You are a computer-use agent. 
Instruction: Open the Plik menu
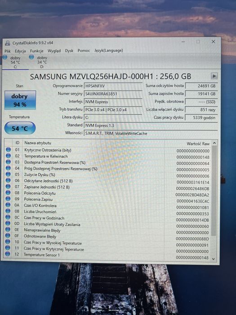pyautogui.click(x=8, y=51)
